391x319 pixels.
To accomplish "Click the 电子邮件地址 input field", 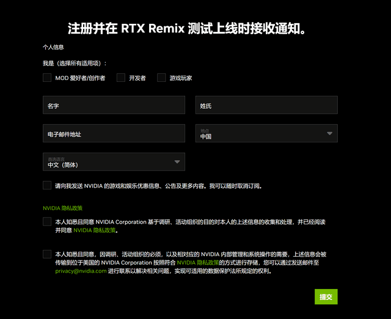I will [x=114, y=133].
